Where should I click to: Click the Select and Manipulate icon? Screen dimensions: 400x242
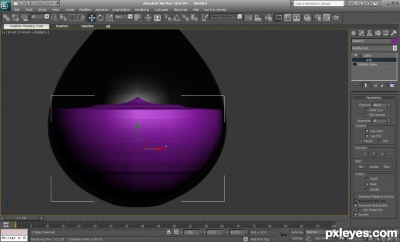click(148, 17)
